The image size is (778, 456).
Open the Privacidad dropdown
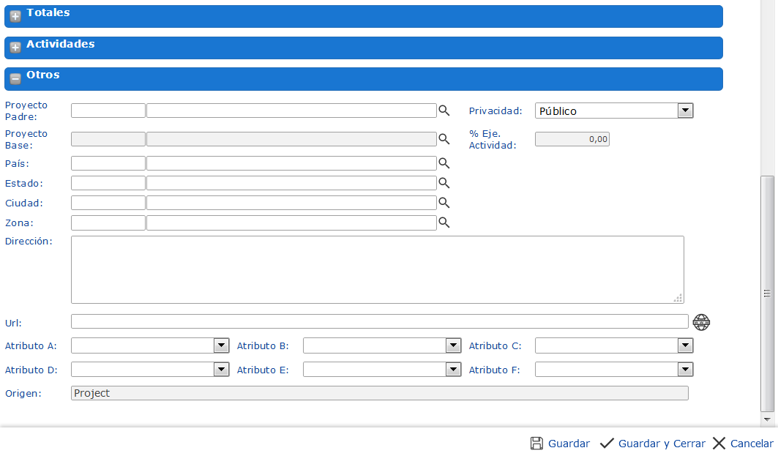tap(685, 111)
